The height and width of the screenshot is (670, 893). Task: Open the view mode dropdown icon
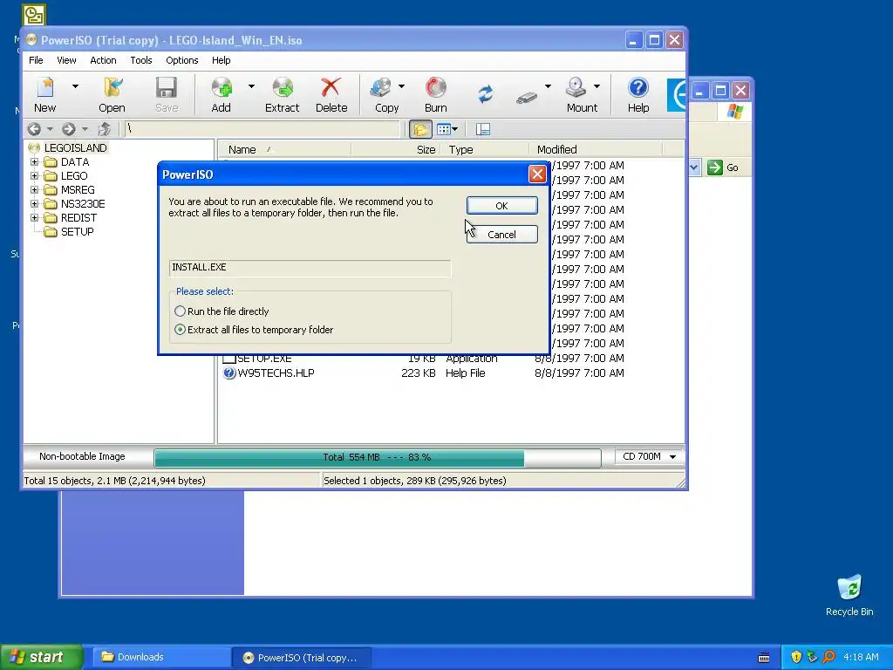pyautogui.click(x=447, y=129)
